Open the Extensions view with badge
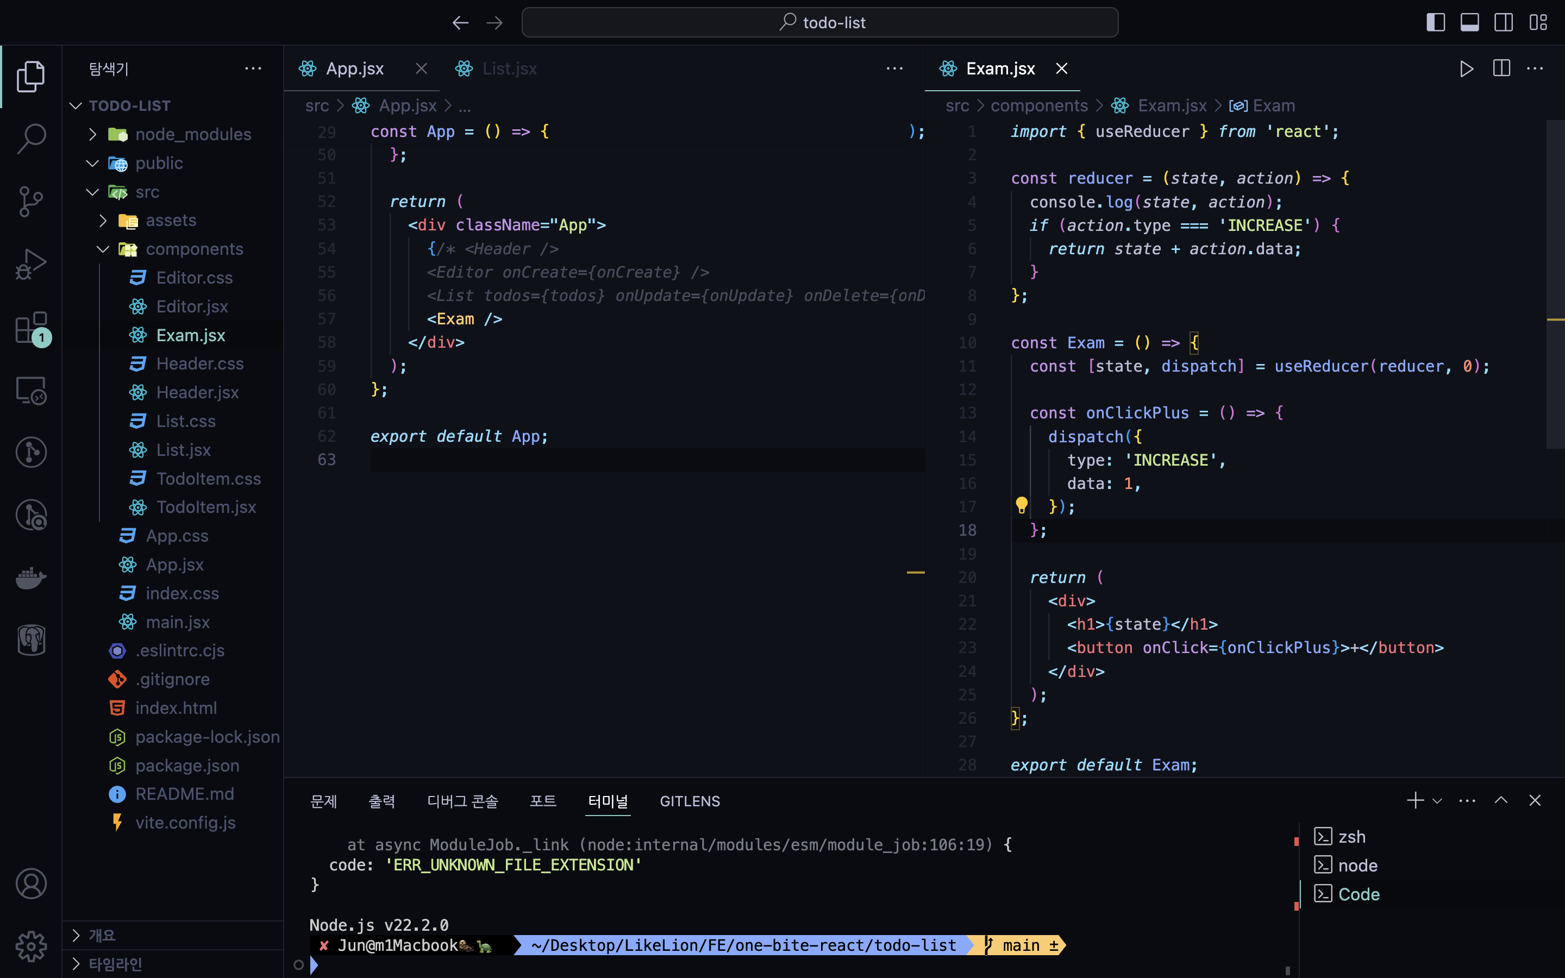 coord(30,327)
